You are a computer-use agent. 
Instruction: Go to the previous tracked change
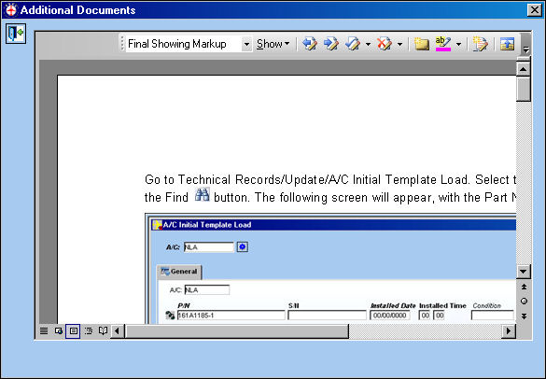point(310,44)
